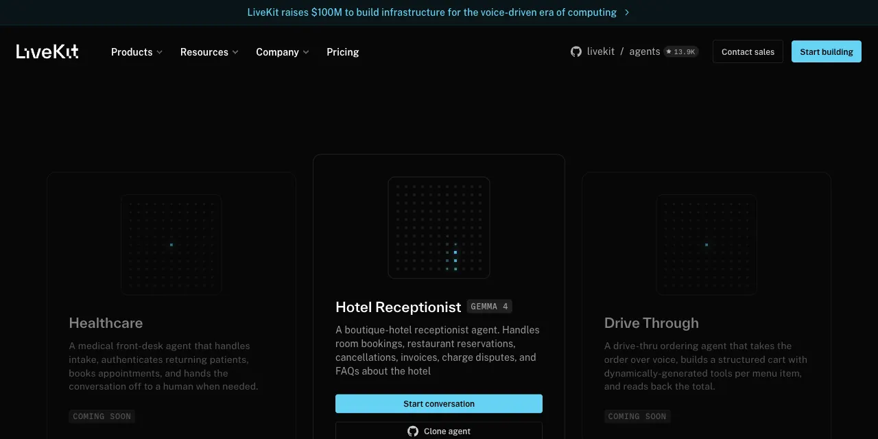Open the agents repository link
878x439 pixels.
pyautogui.click(x=645, y=51)
